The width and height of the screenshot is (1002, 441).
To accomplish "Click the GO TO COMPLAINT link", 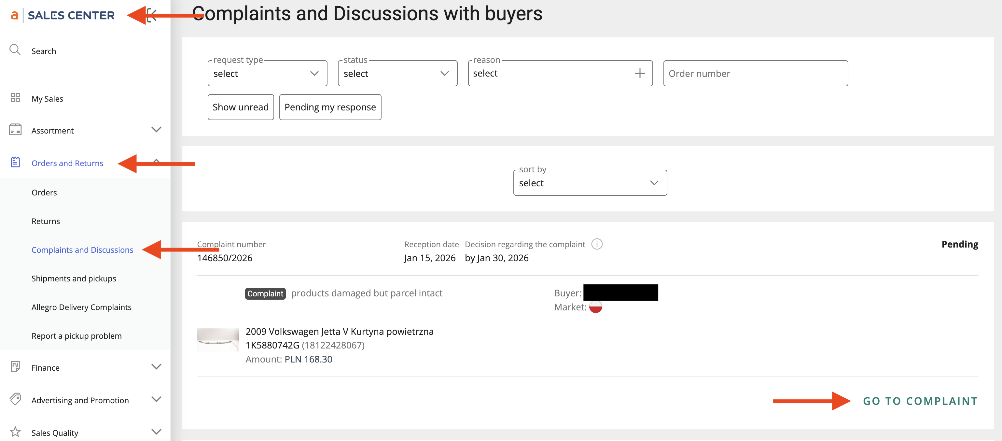I will (x=920, y=401).
